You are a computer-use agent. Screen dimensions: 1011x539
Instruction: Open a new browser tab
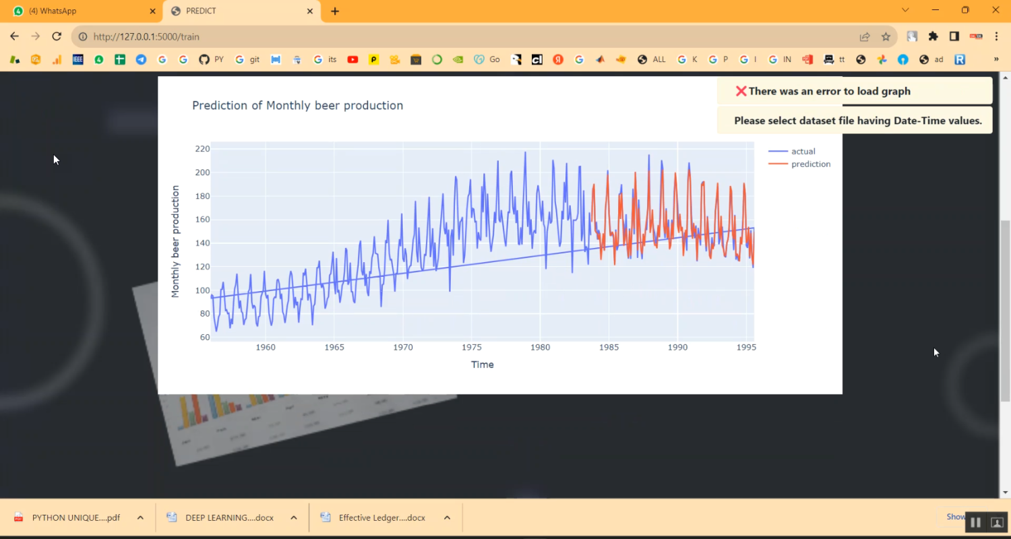click(x=335, y=11)
